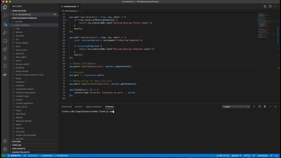This screenshot has height=158, width=281.
Task: Expand the Maven Projects section
Action: pyautogui.click(x=21, y=152)
